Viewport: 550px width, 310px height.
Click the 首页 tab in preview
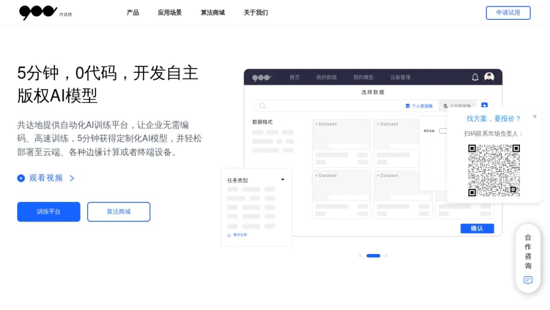pyautogui.click(x=295, y=77)
